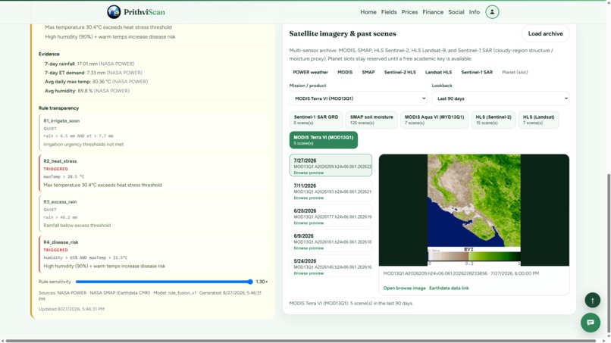Image resolution: width=611 pixels, height=343 pixels.
Task: Open Browse preview for 7/27/2026 scene
Action: click(309, 173)
